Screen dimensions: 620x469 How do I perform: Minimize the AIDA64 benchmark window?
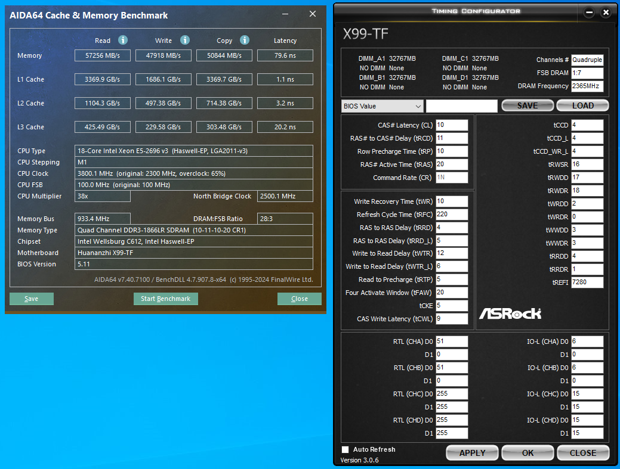pyautogui.click(x=285, y=14)
